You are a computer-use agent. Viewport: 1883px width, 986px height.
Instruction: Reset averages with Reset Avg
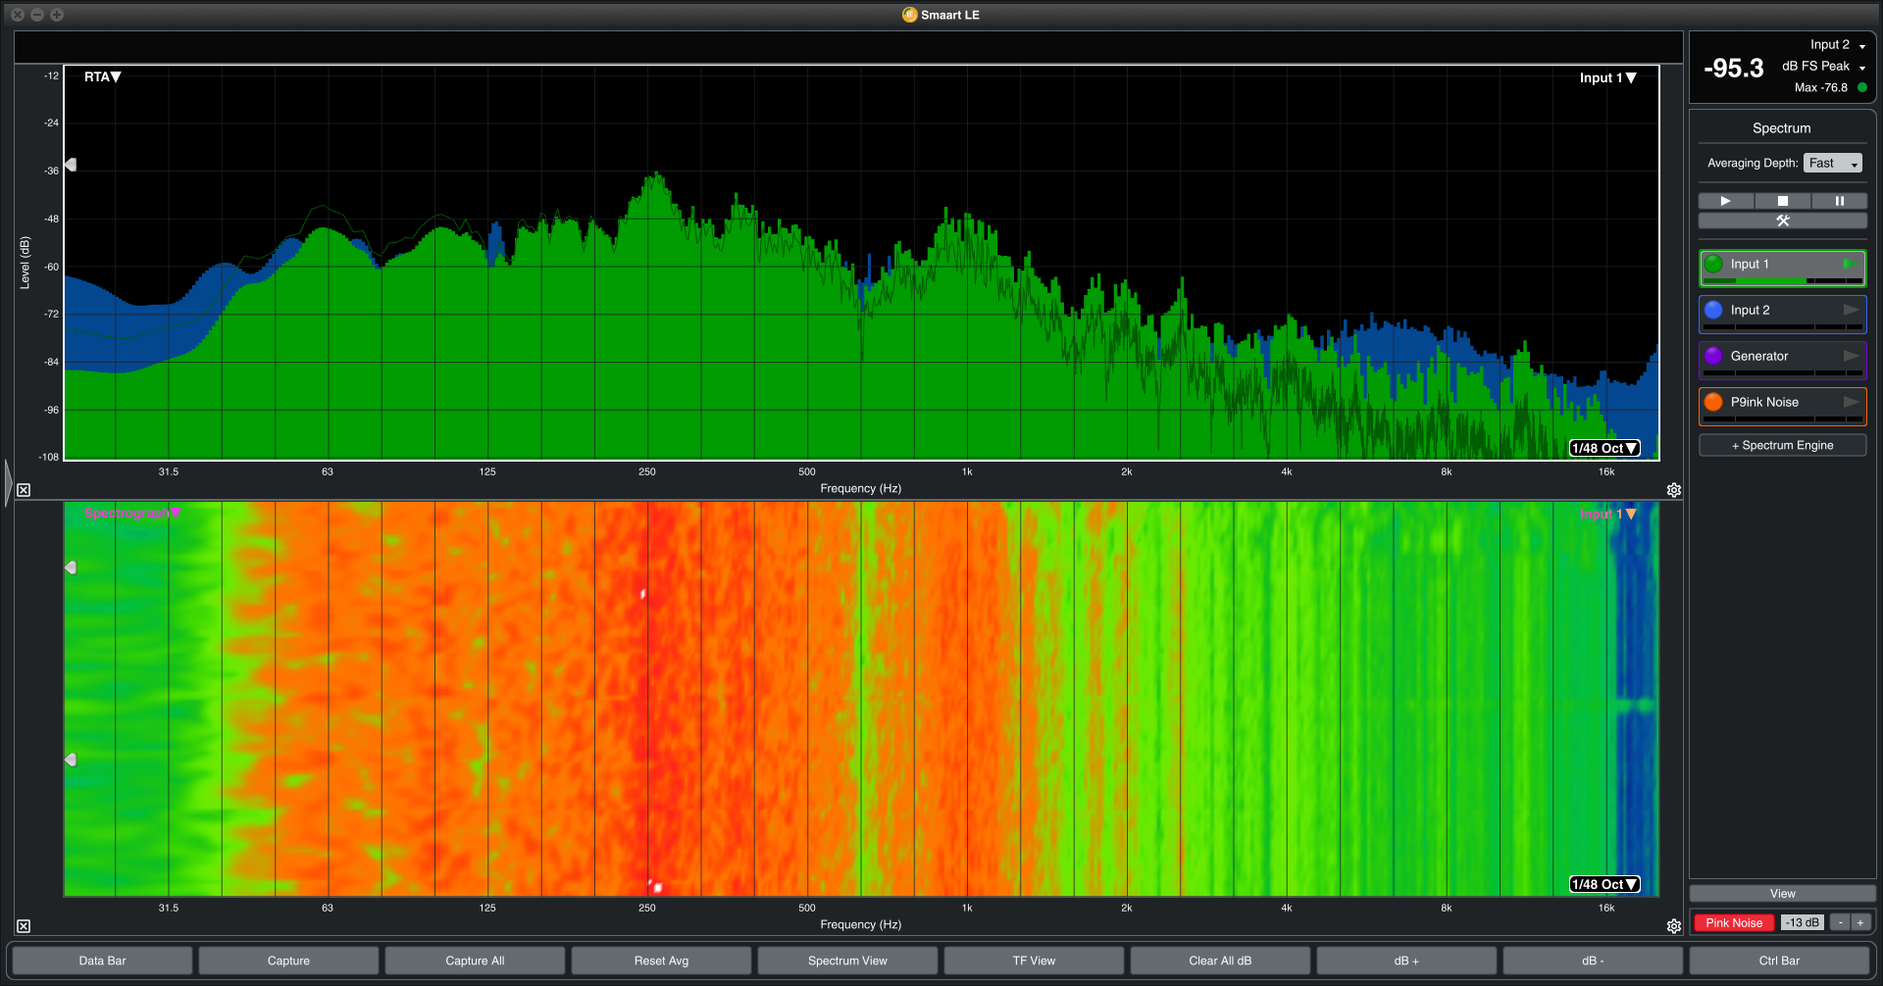click(x=661, y=961)
